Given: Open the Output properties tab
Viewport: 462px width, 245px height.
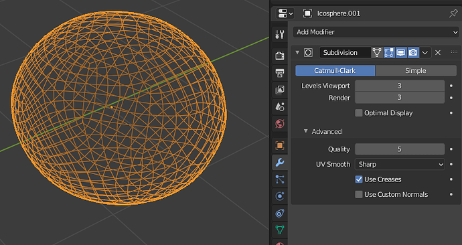Looking at the screenshot, I should point(280,72).
